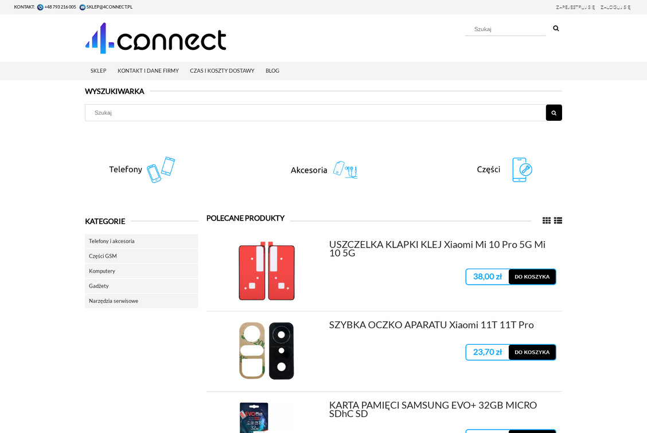
Task: Click the email envelope icon in top bar
Action: point(83,7)
